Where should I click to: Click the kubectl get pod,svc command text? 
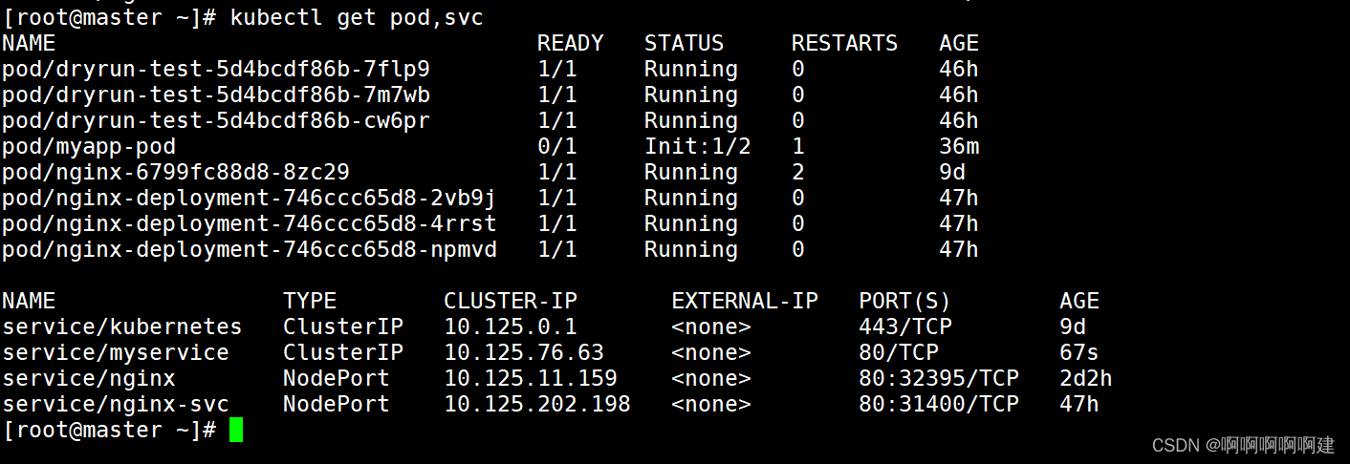click(x=357, y=18)
